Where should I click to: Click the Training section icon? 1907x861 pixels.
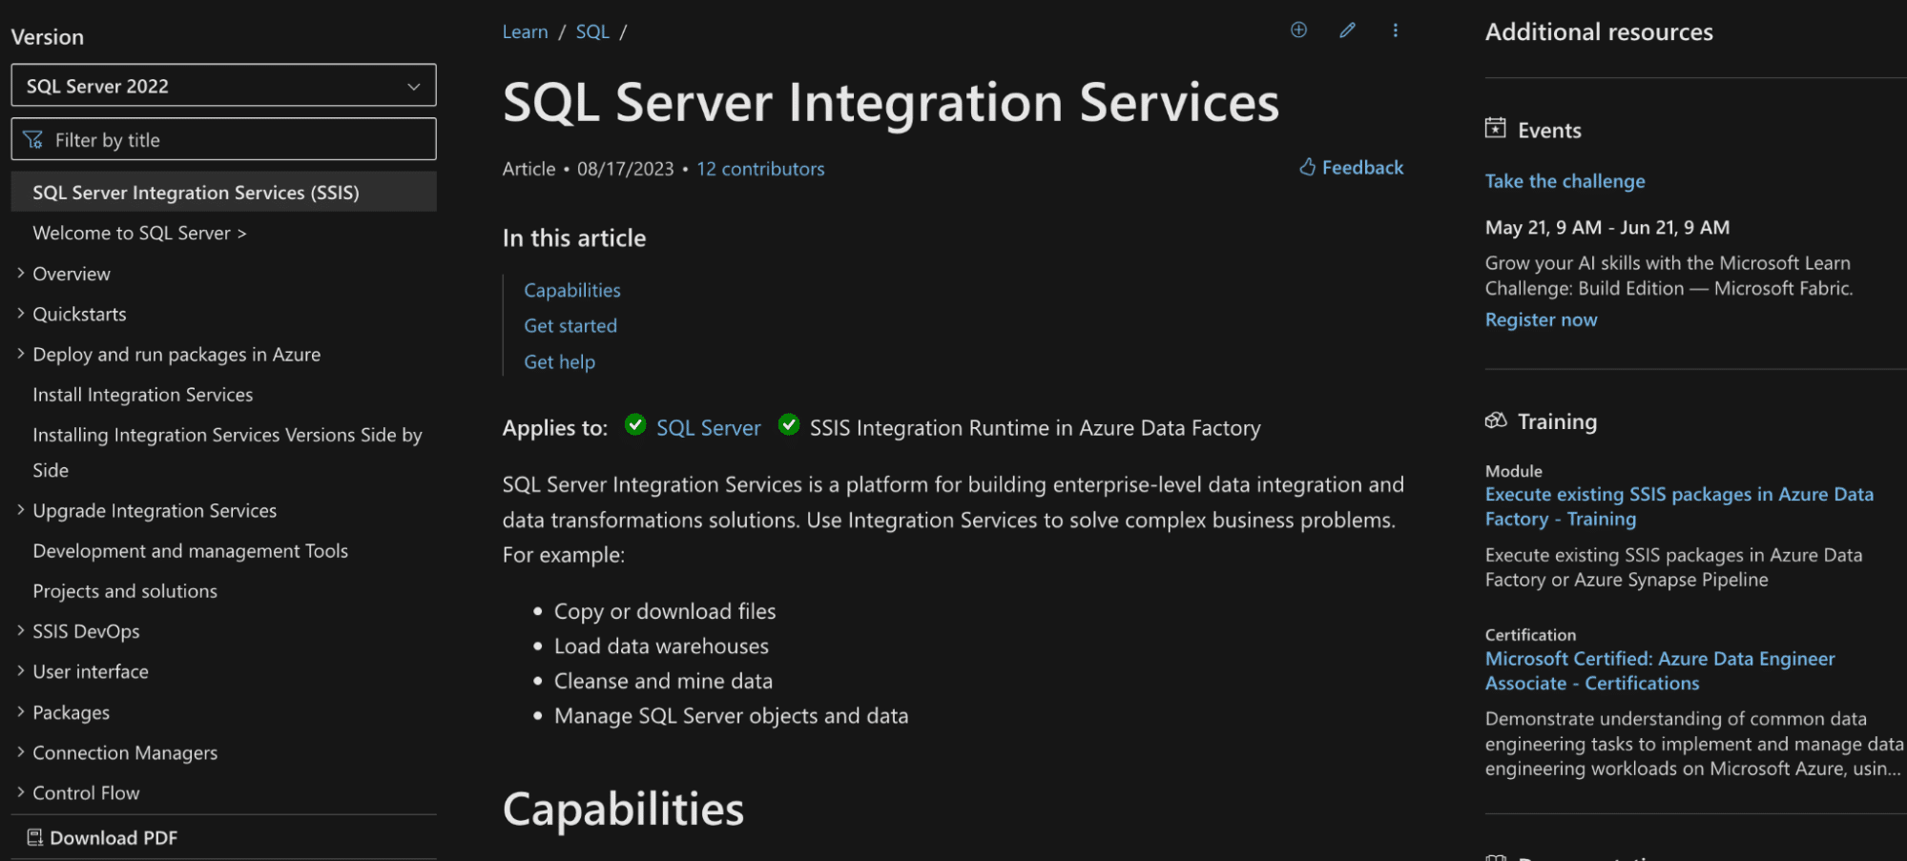(x=1496, y=420)
